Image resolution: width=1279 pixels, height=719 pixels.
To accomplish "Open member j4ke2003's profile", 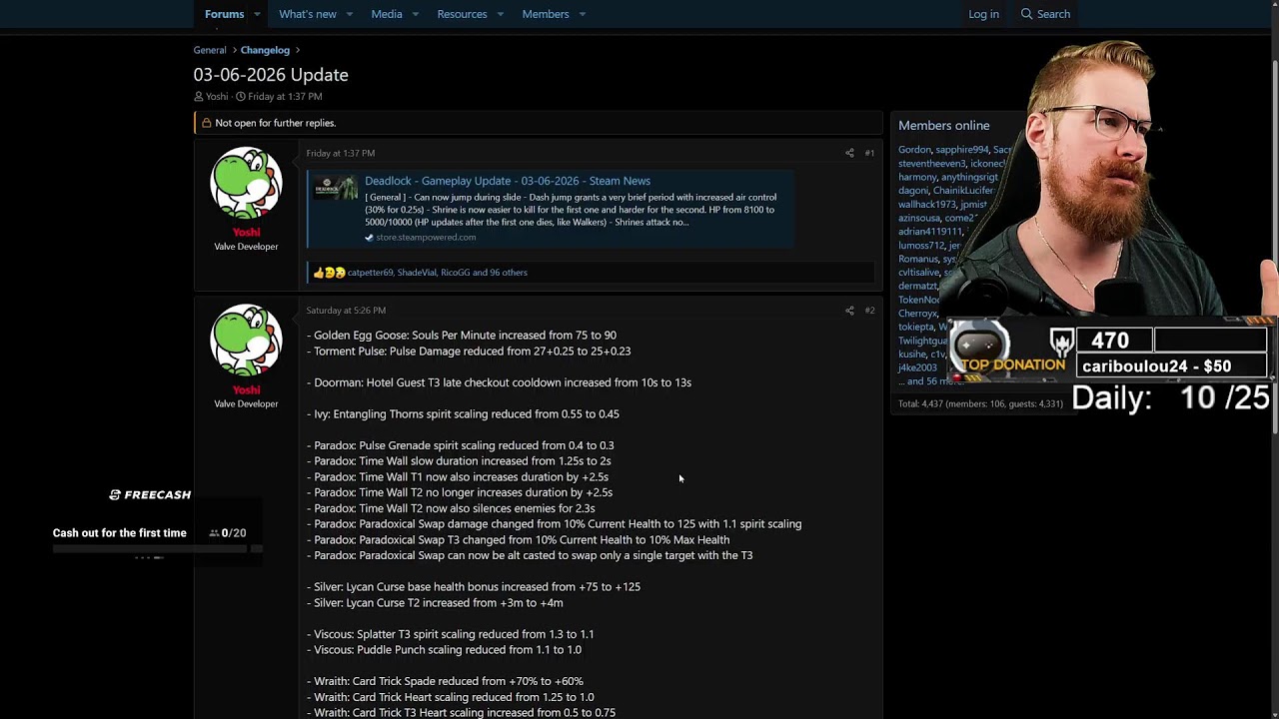I will pyautogui.click(x=917, y=367).
